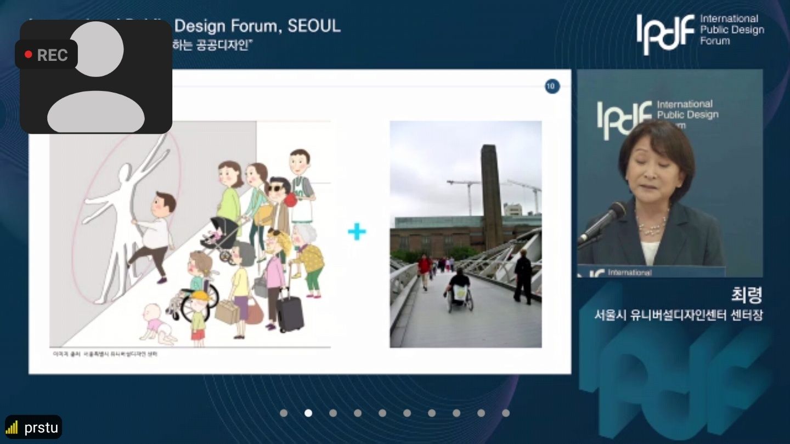The image size is (790, 444).
Task: Open the participant self-view thumbnail with avatar
Action: 96,77
